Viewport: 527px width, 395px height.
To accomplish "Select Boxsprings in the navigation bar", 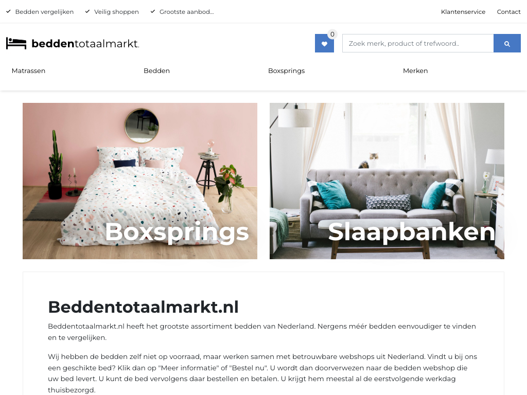I will pos(286,71).
